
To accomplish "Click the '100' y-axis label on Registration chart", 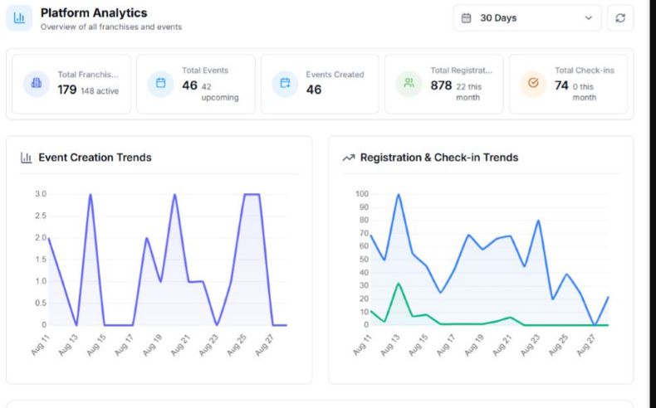I will [x=362, y=194].
